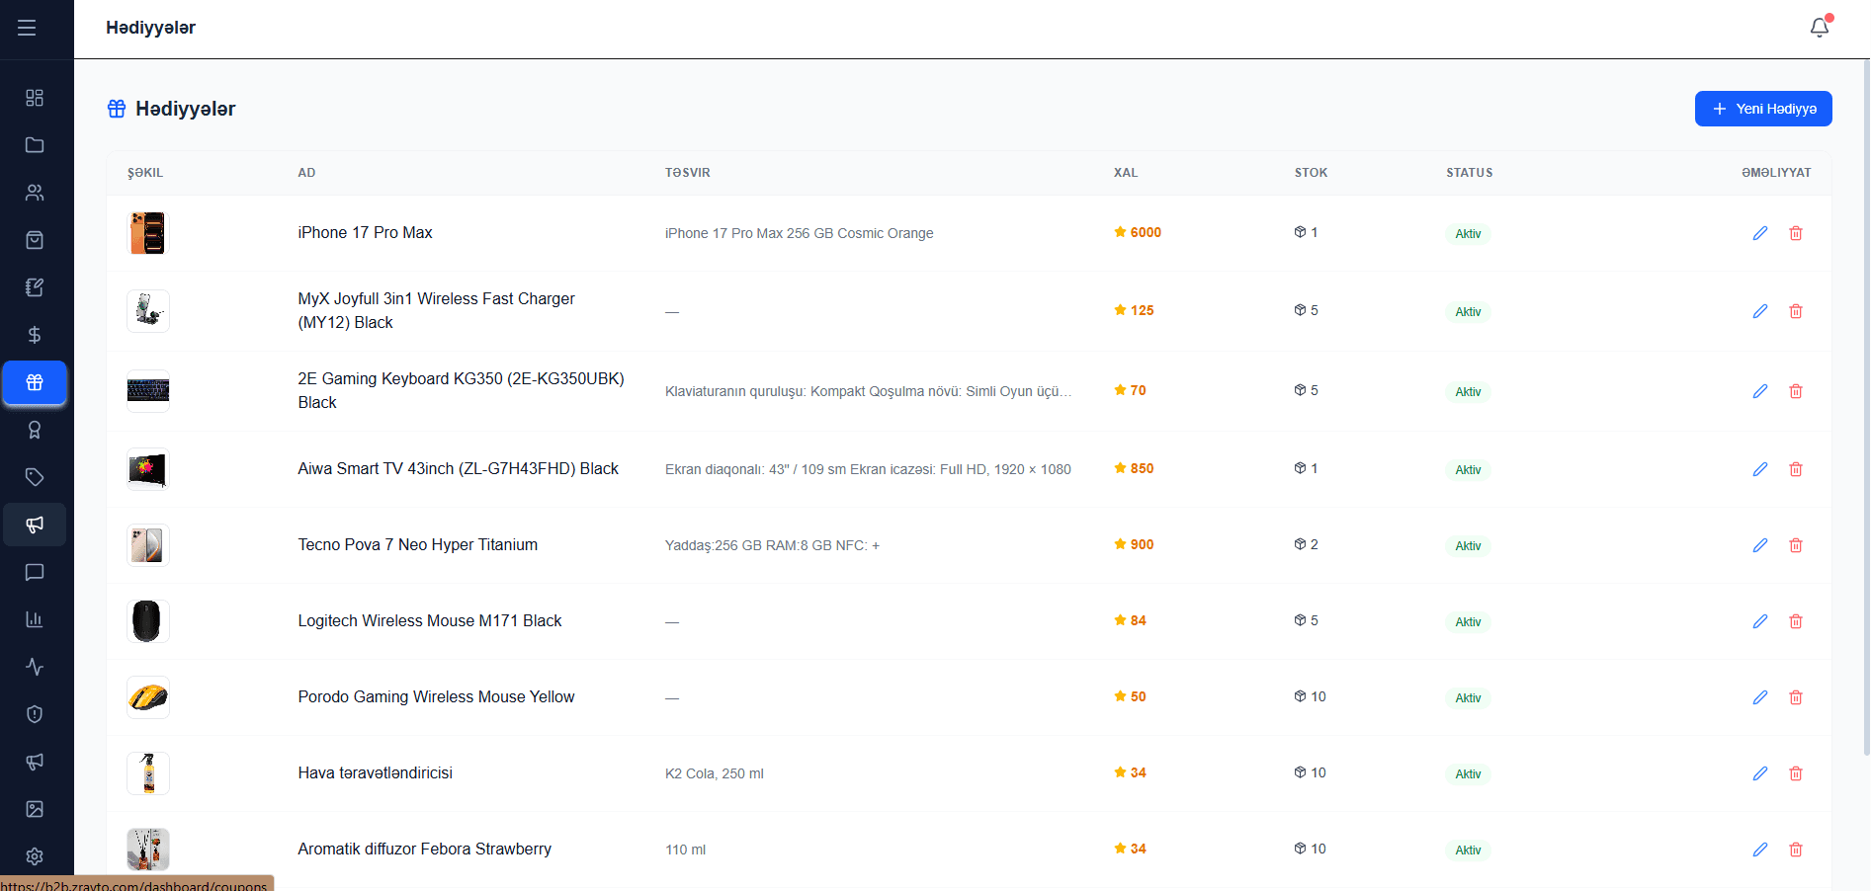Click the Aktiv badge for Tecno Pova 7

1468,545
